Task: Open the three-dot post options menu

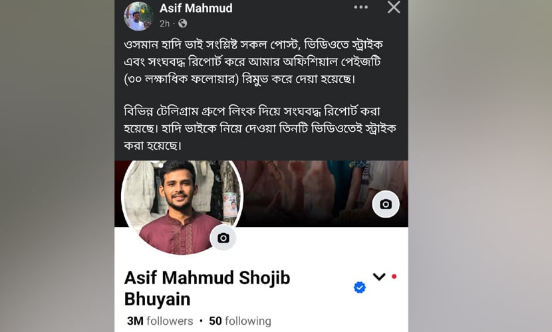Action: (361, 7)
